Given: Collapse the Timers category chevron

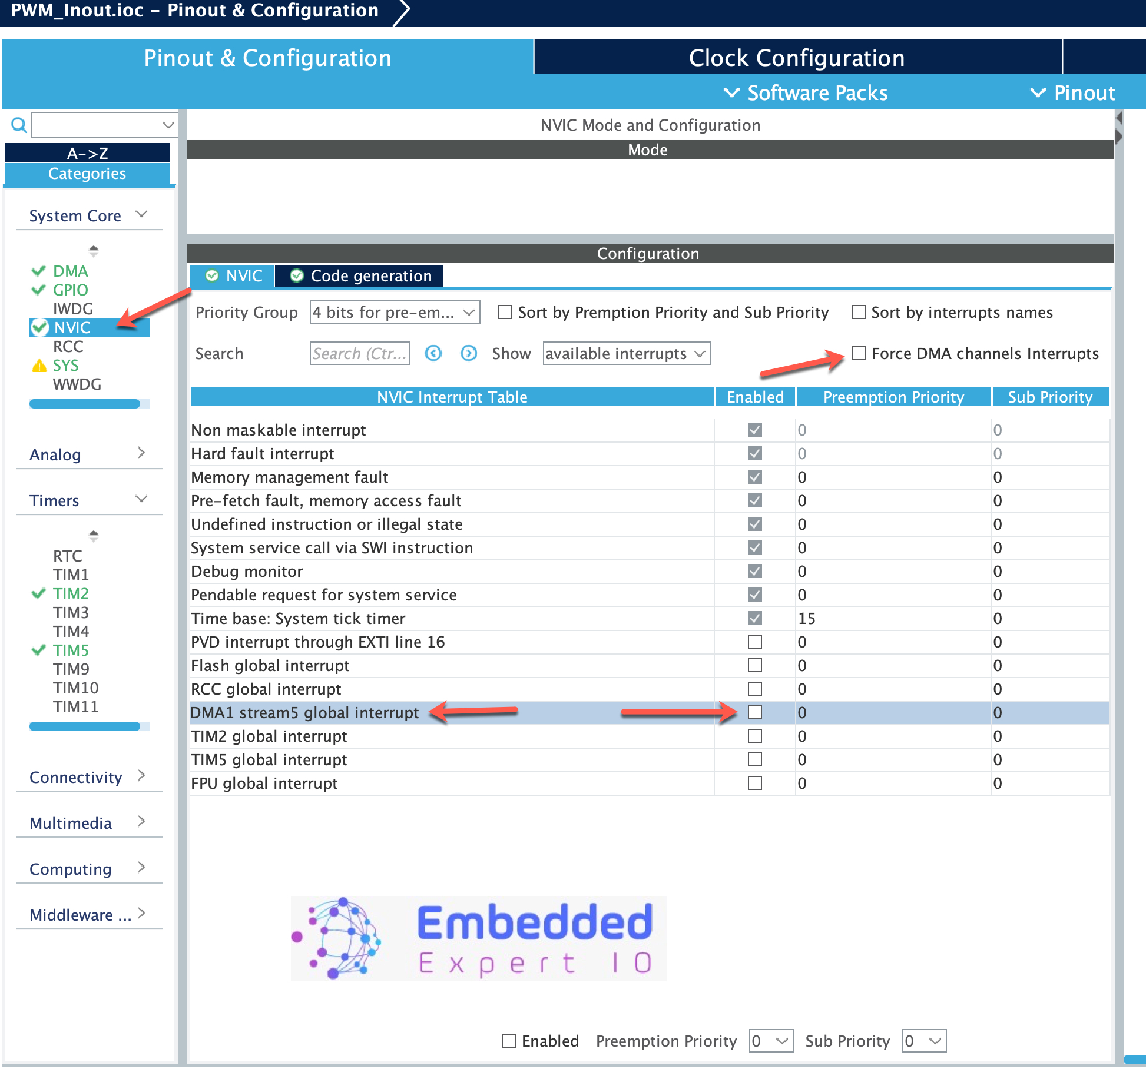Looking at the screenshot, I should tap(141, 499).
